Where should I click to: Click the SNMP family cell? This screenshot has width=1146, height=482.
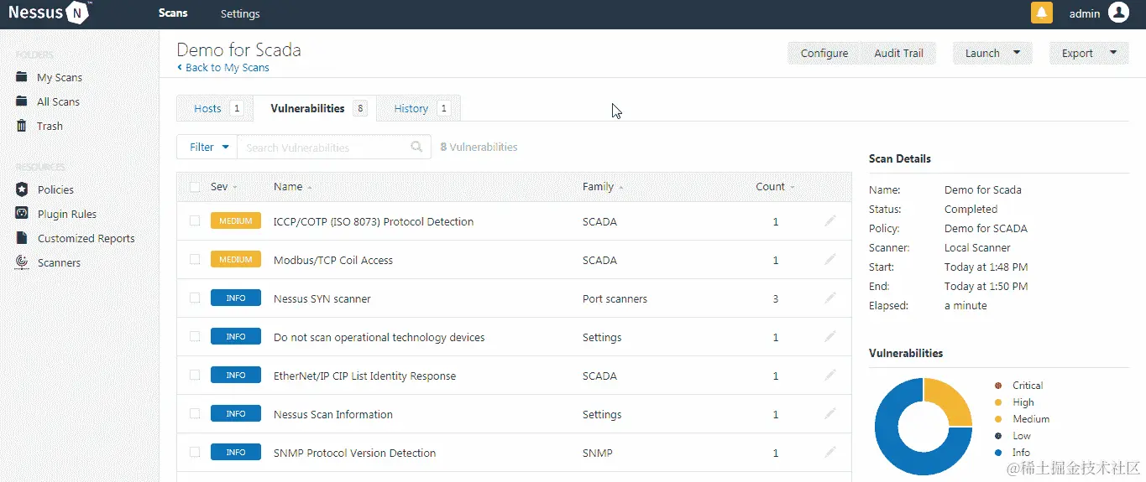[x=598, y=453]
